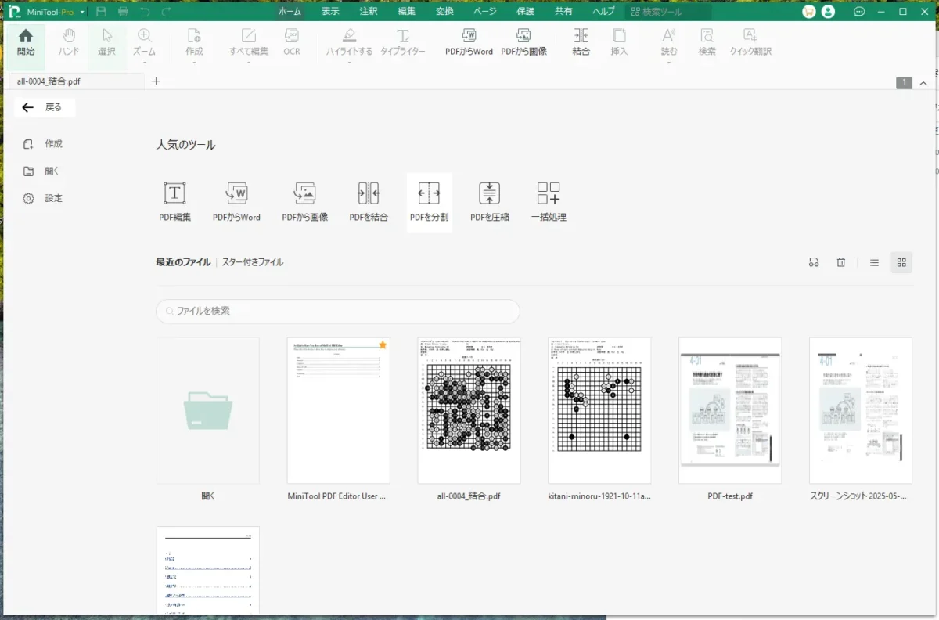Click the clear-history icon beside the trash
The width and height of the screenshot is (939, 620).
[814, 262]
